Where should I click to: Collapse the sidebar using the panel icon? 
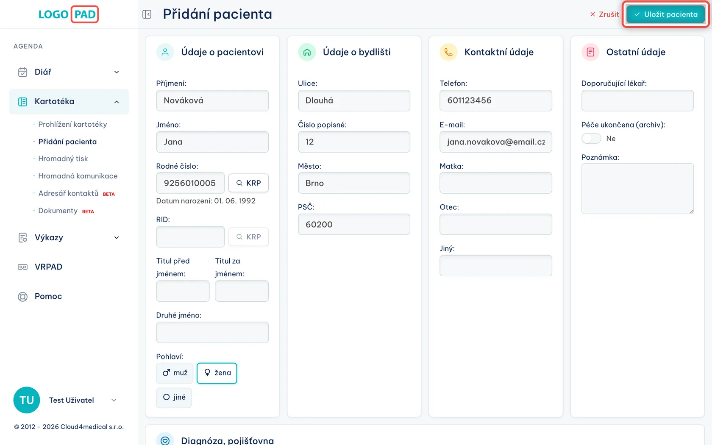[147, 14]
